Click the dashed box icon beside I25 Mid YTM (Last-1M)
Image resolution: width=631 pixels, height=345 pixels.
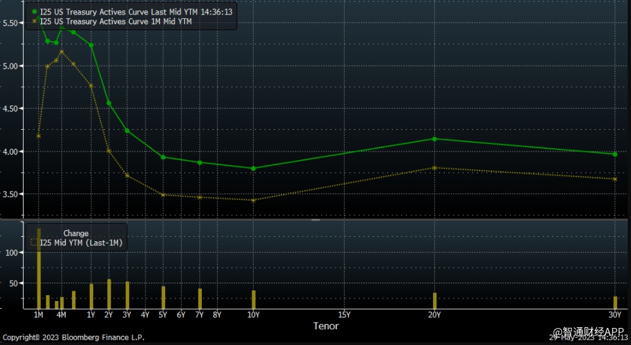[34, 243]
